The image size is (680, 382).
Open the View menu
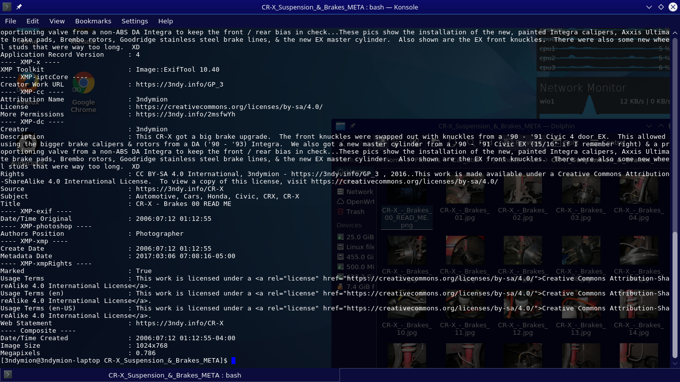tap(57, 21)
